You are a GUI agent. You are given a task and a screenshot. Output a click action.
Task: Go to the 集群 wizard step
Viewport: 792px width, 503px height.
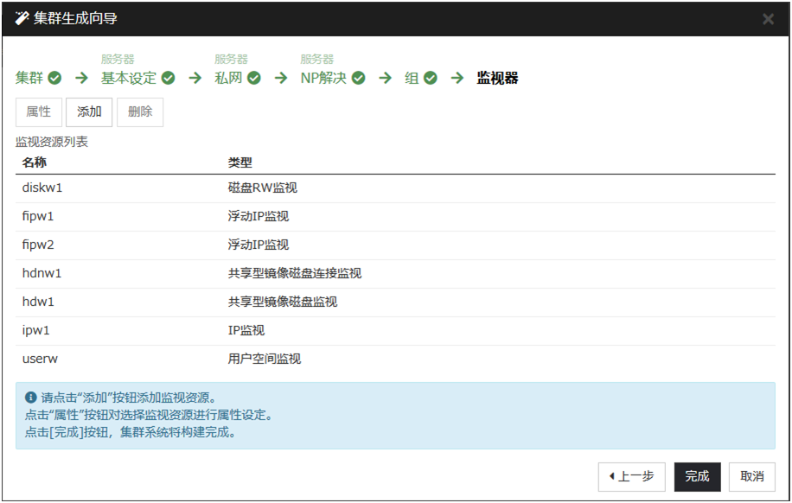click(30, 79)
